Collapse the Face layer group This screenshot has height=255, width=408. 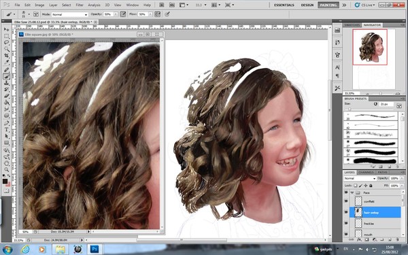[352, 192]
